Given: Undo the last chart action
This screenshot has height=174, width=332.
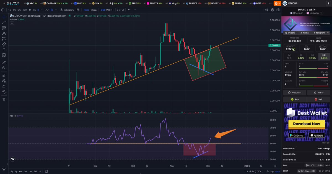Looking at the screenshot, I should [x=129, y=10].
